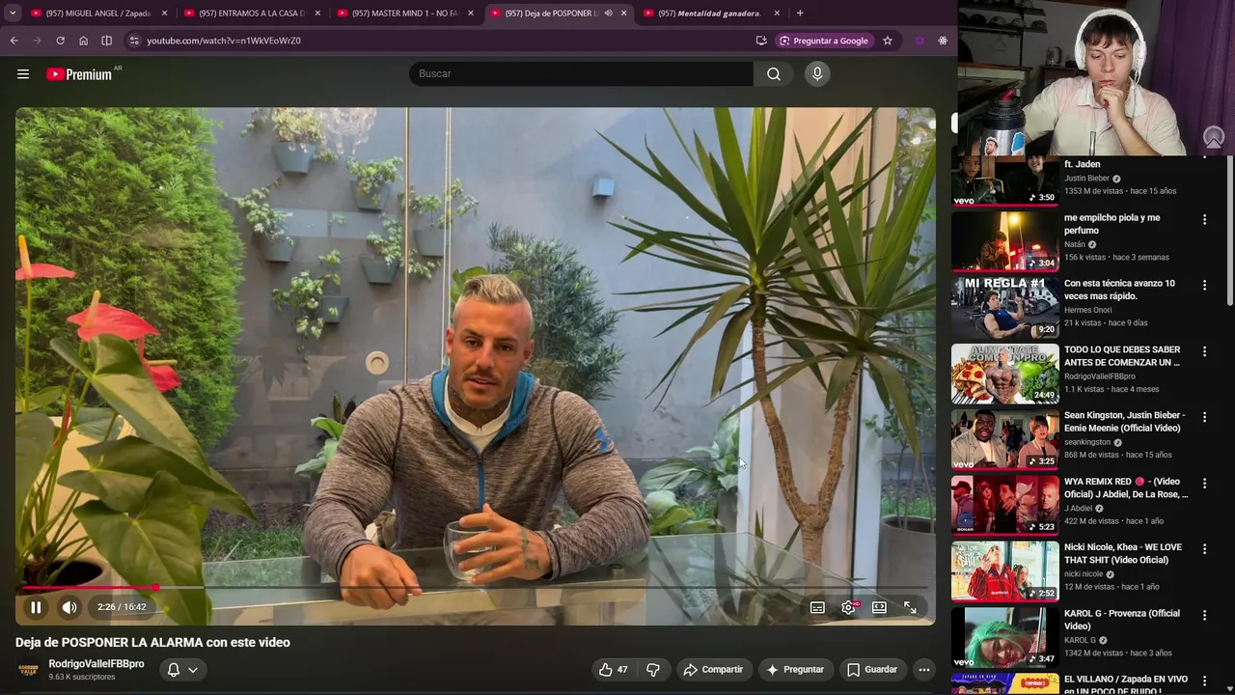Open the atom-shaped extension icon
Viewport: 1235px width, 695px height.
[x=943, y=41]
